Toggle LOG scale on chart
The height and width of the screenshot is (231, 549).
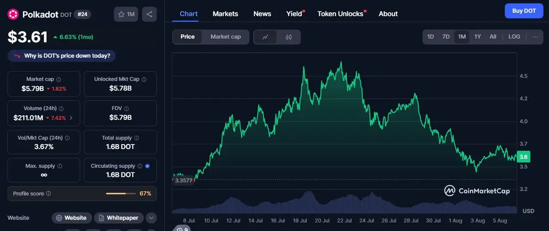click(514, 37)
